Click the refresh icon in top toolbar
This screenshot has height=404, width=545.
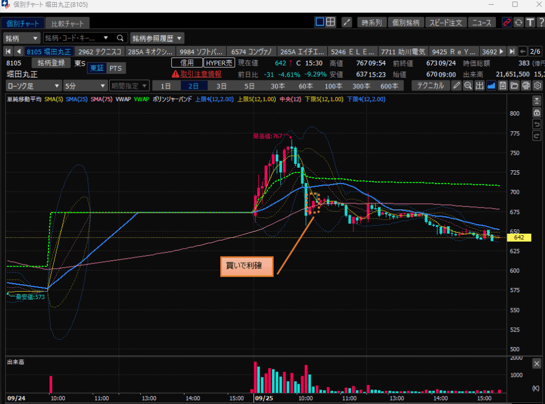point(518,22)
